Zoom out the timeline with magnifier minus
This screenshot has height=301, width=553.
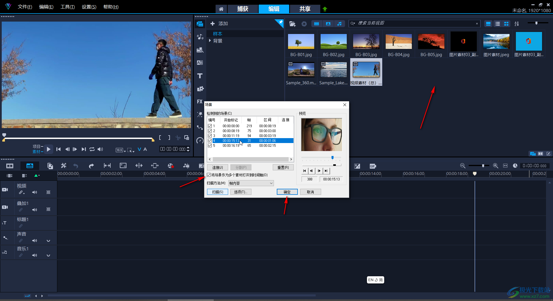click(463, 166)
